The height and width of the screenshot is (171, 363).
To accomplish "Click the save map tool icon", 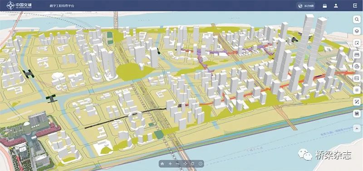I will click(357, 114).
